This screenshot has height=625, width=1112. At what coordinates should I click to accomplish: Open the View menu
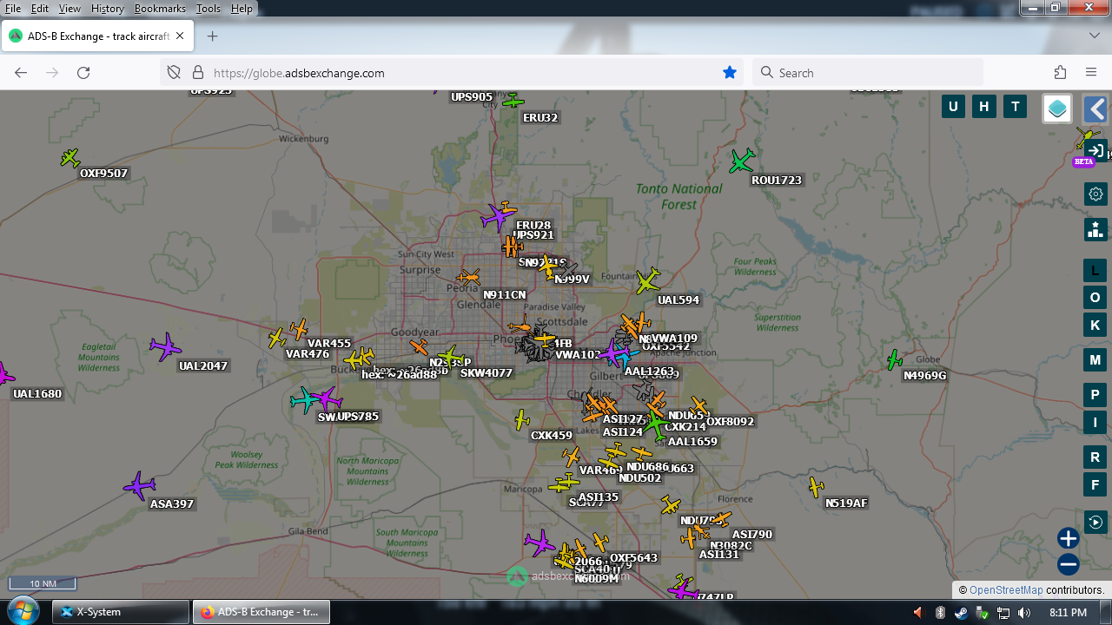(x=69, y=9)
